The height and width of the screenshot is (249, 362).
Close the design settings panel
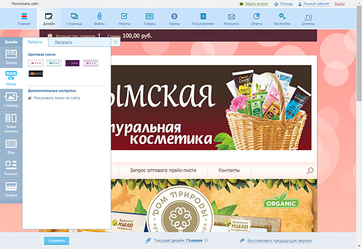point(116,42)
